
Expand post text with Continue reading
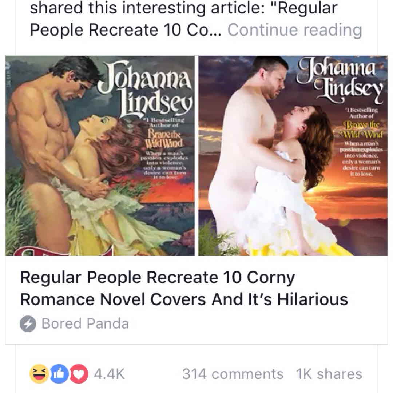[294, 30]
